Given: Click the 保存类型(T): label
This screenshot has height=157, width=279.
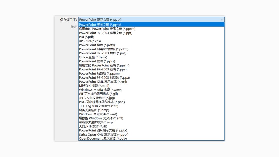Looking at the screenshot, I should click(69, 20).
